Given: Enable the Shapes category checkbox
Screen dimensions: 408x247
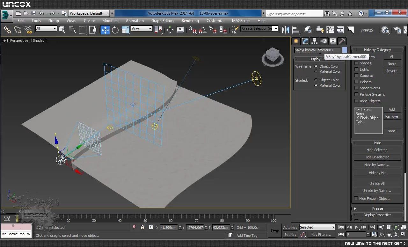Looking at the screenshot, I should [356, 63].
